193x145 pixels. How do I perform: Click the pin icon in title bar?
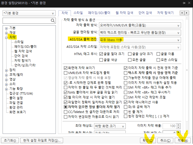184,3
